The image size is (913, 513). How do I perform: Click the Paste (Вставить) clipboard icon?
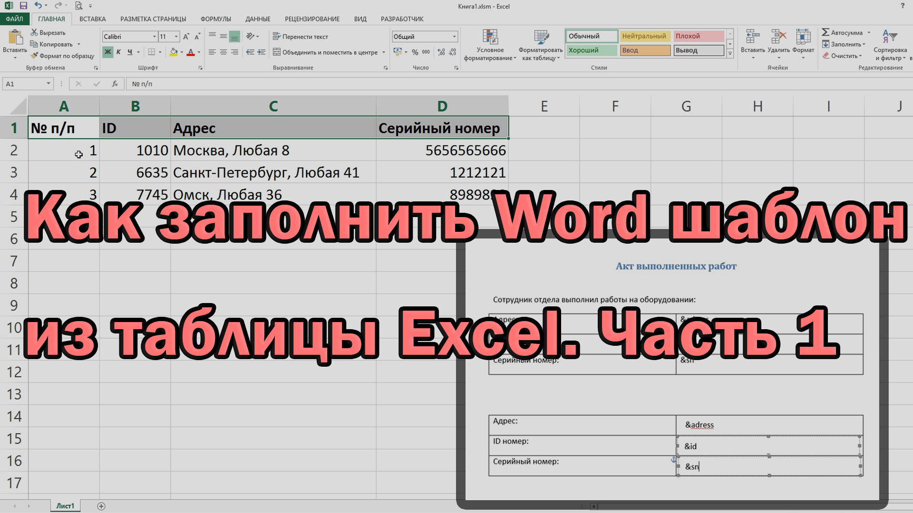pos(15,37)
